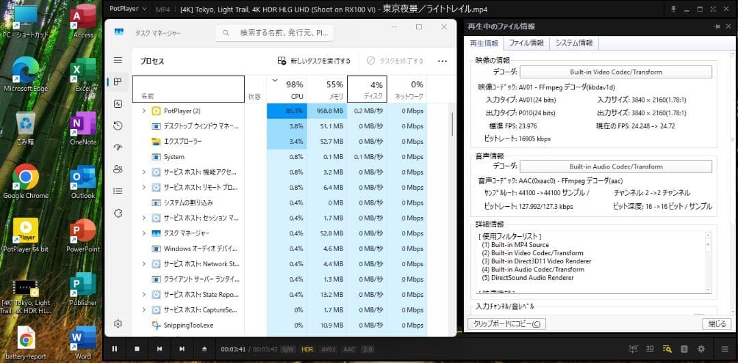Open PotPlayer control panel gear icon

tap(701, 349)
